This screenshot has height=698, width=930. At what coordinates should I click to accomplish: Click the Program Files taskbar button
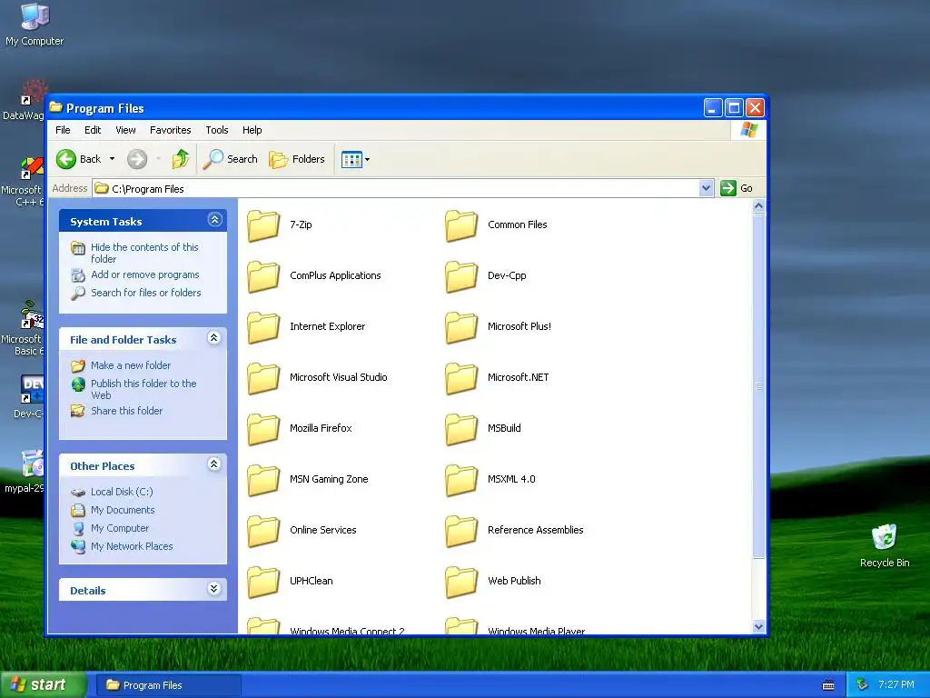click(x=168, y=685)
